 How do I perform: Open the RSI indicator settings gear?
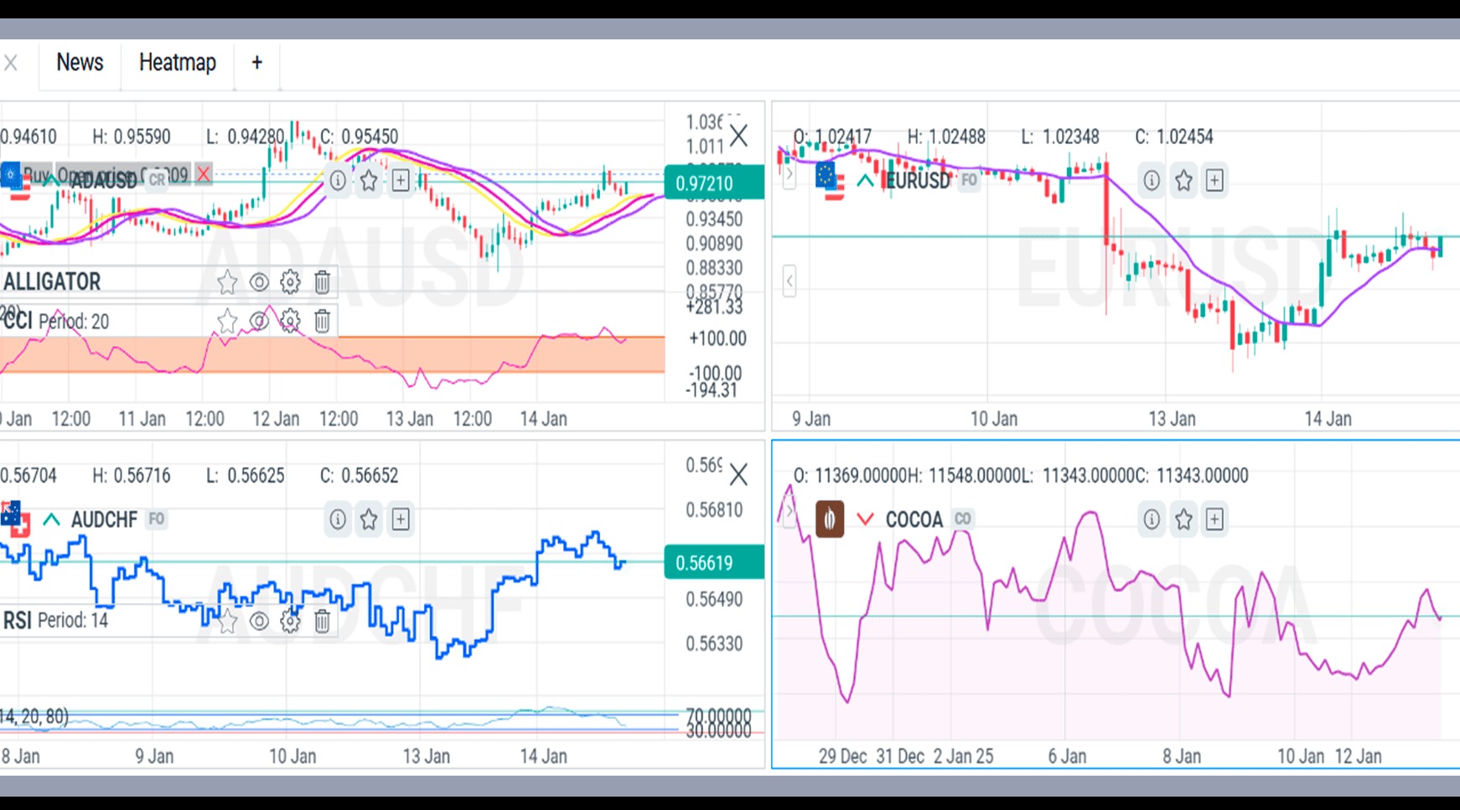(x=289, y=622)
